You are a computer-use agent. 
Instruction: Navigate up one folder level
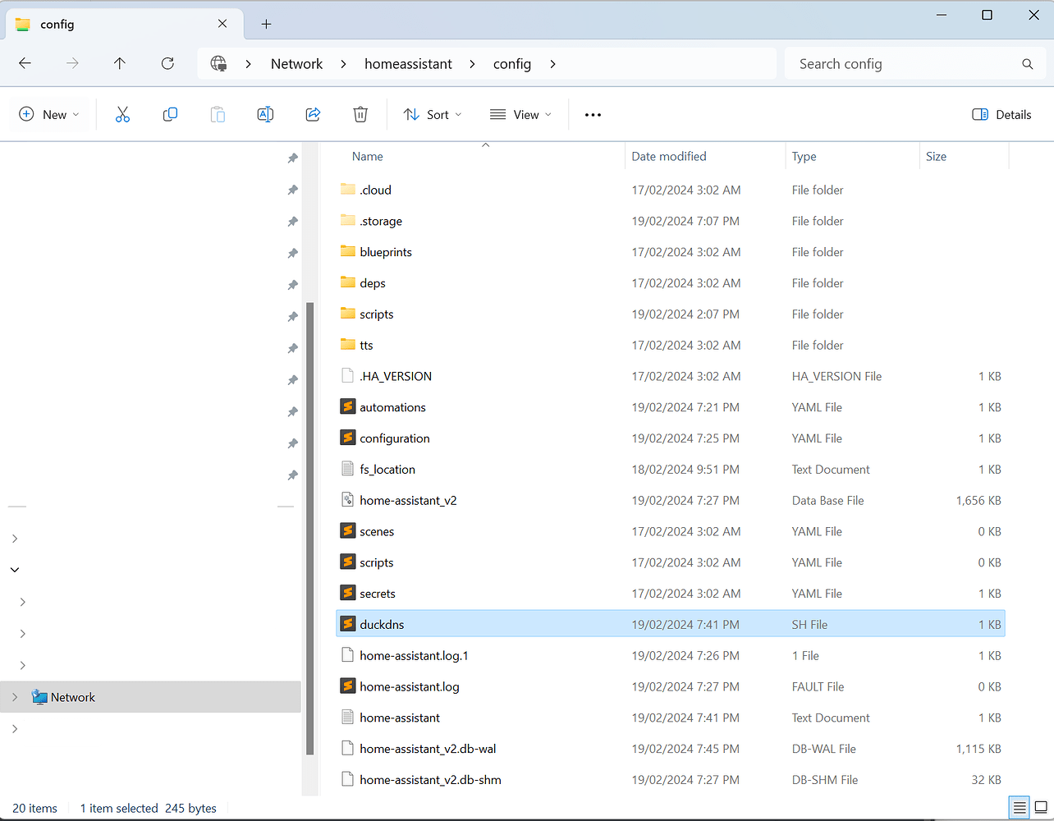(x=119, y=63)
